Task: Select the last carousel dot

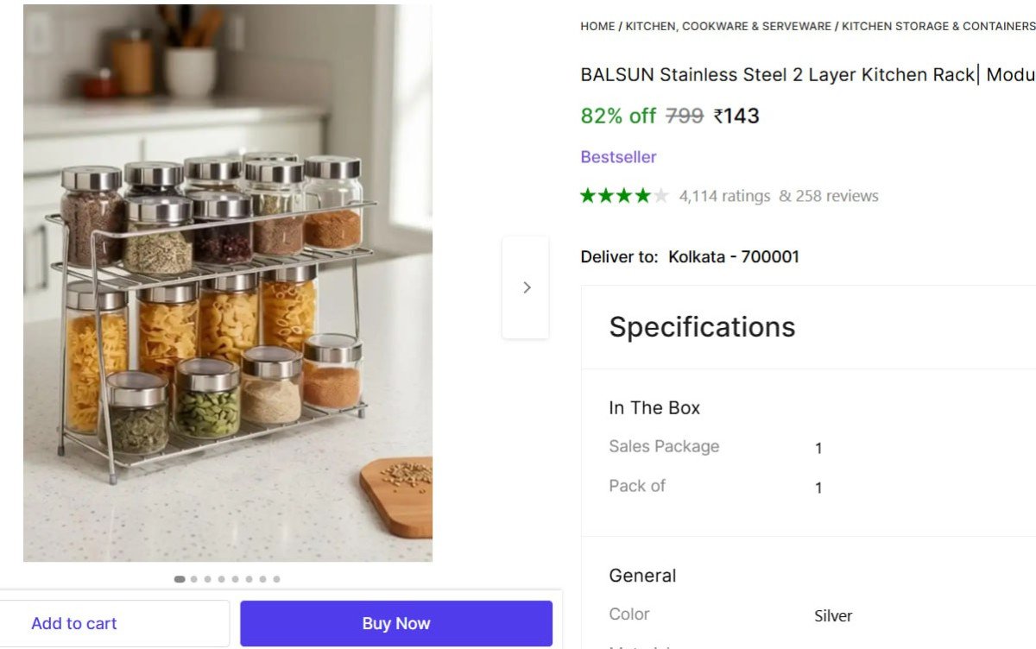Action: 276,579
